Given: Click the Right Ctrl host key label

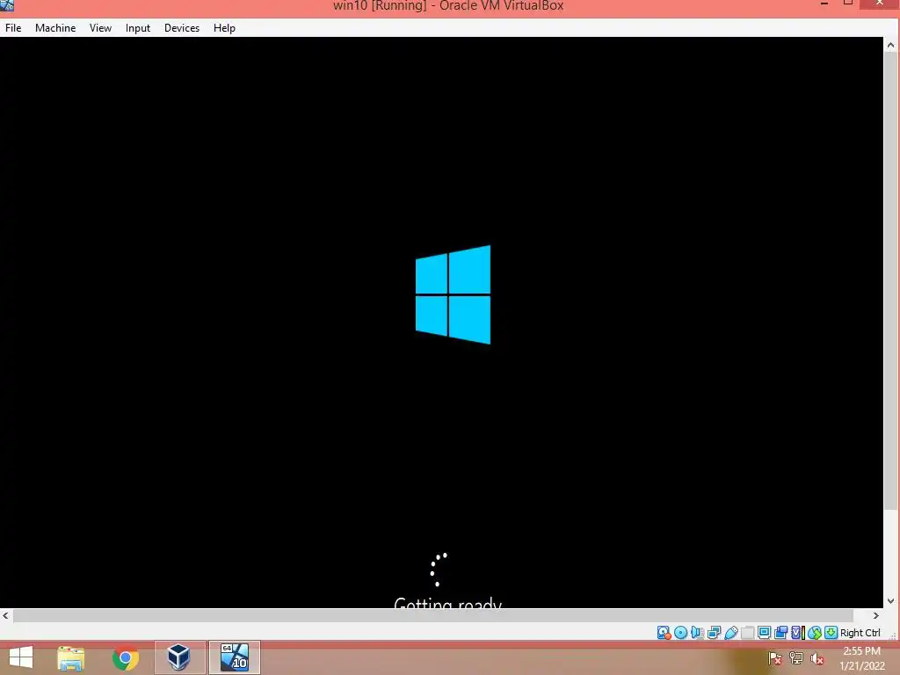Looking at the screenshot, I should 860,633.
